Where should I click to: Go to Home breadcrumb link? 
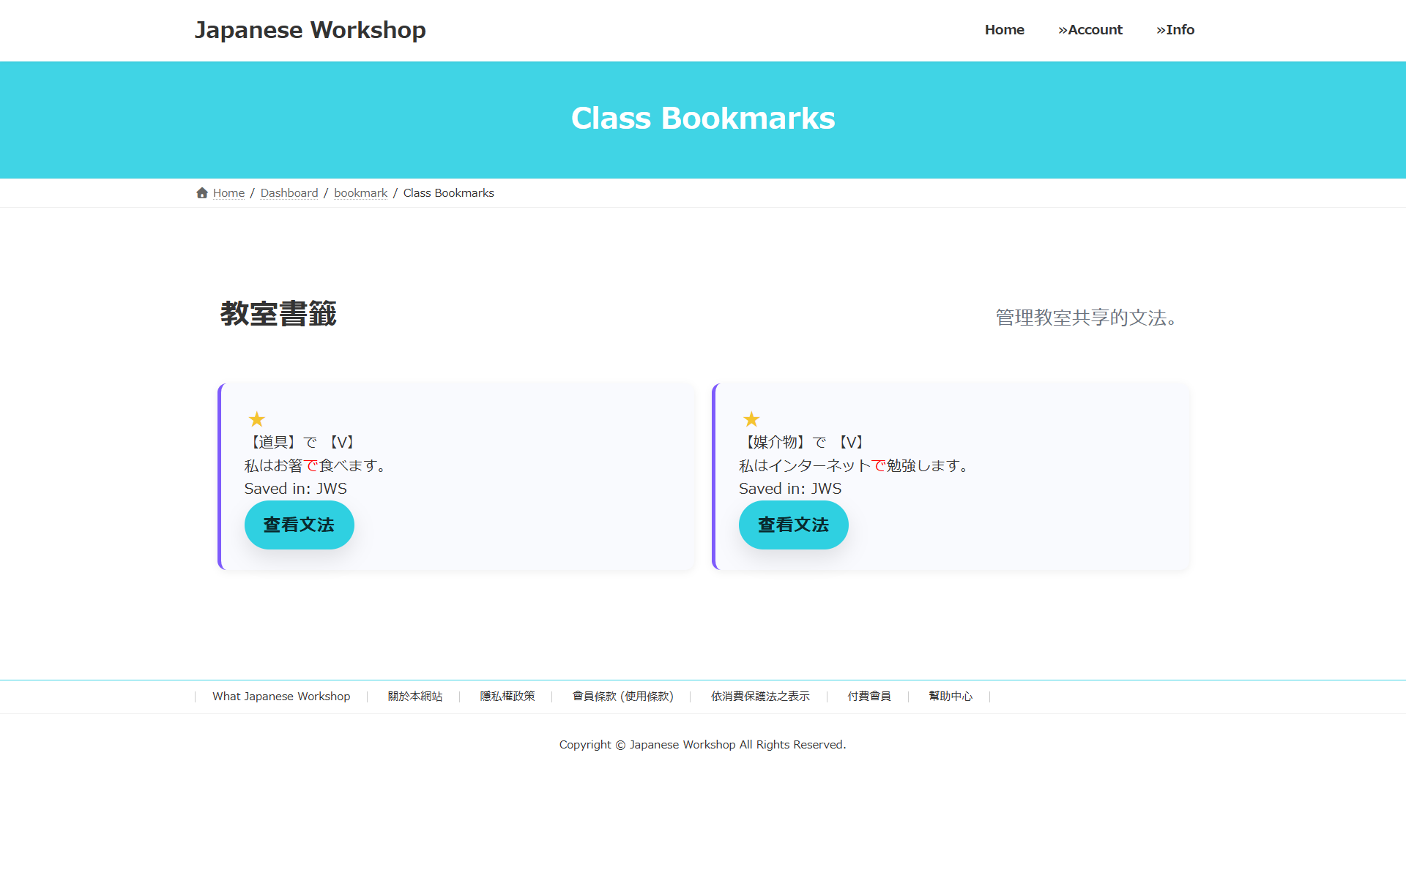228,193
